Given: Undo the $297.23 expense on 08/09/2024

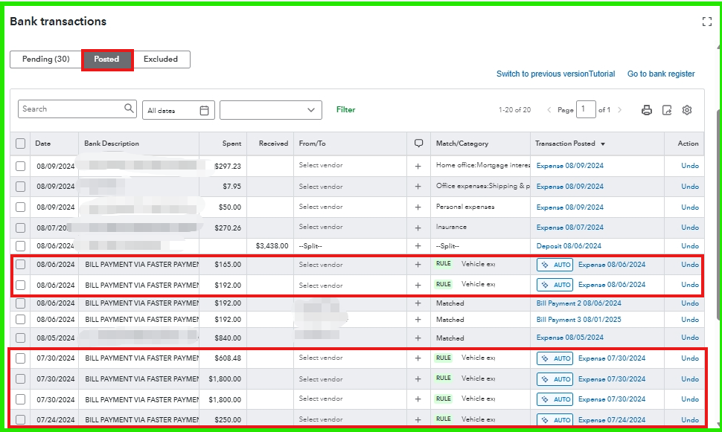Looking at the screenshot, I should (x=689, y=166).
